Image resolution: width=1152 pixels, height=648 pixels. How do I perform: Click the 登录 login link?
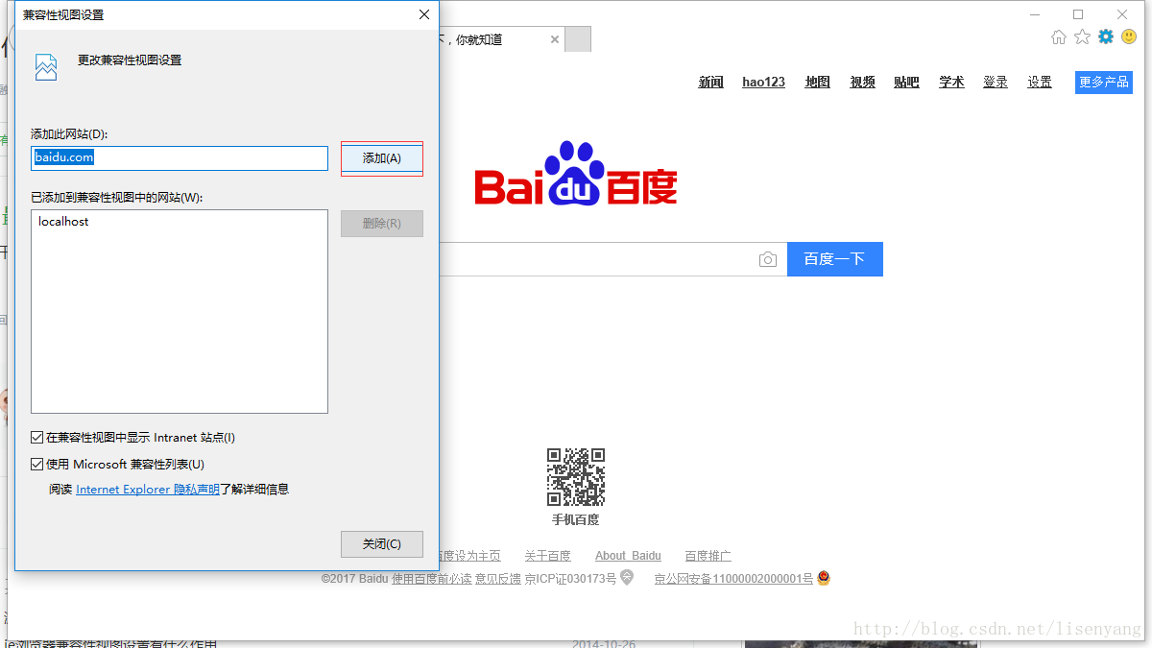click(996, 82)
